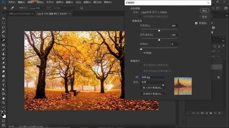Viewport: 229px width, 128px height.
Task: Click the share/export icon at top right
Action: click(x=226, y=8)
